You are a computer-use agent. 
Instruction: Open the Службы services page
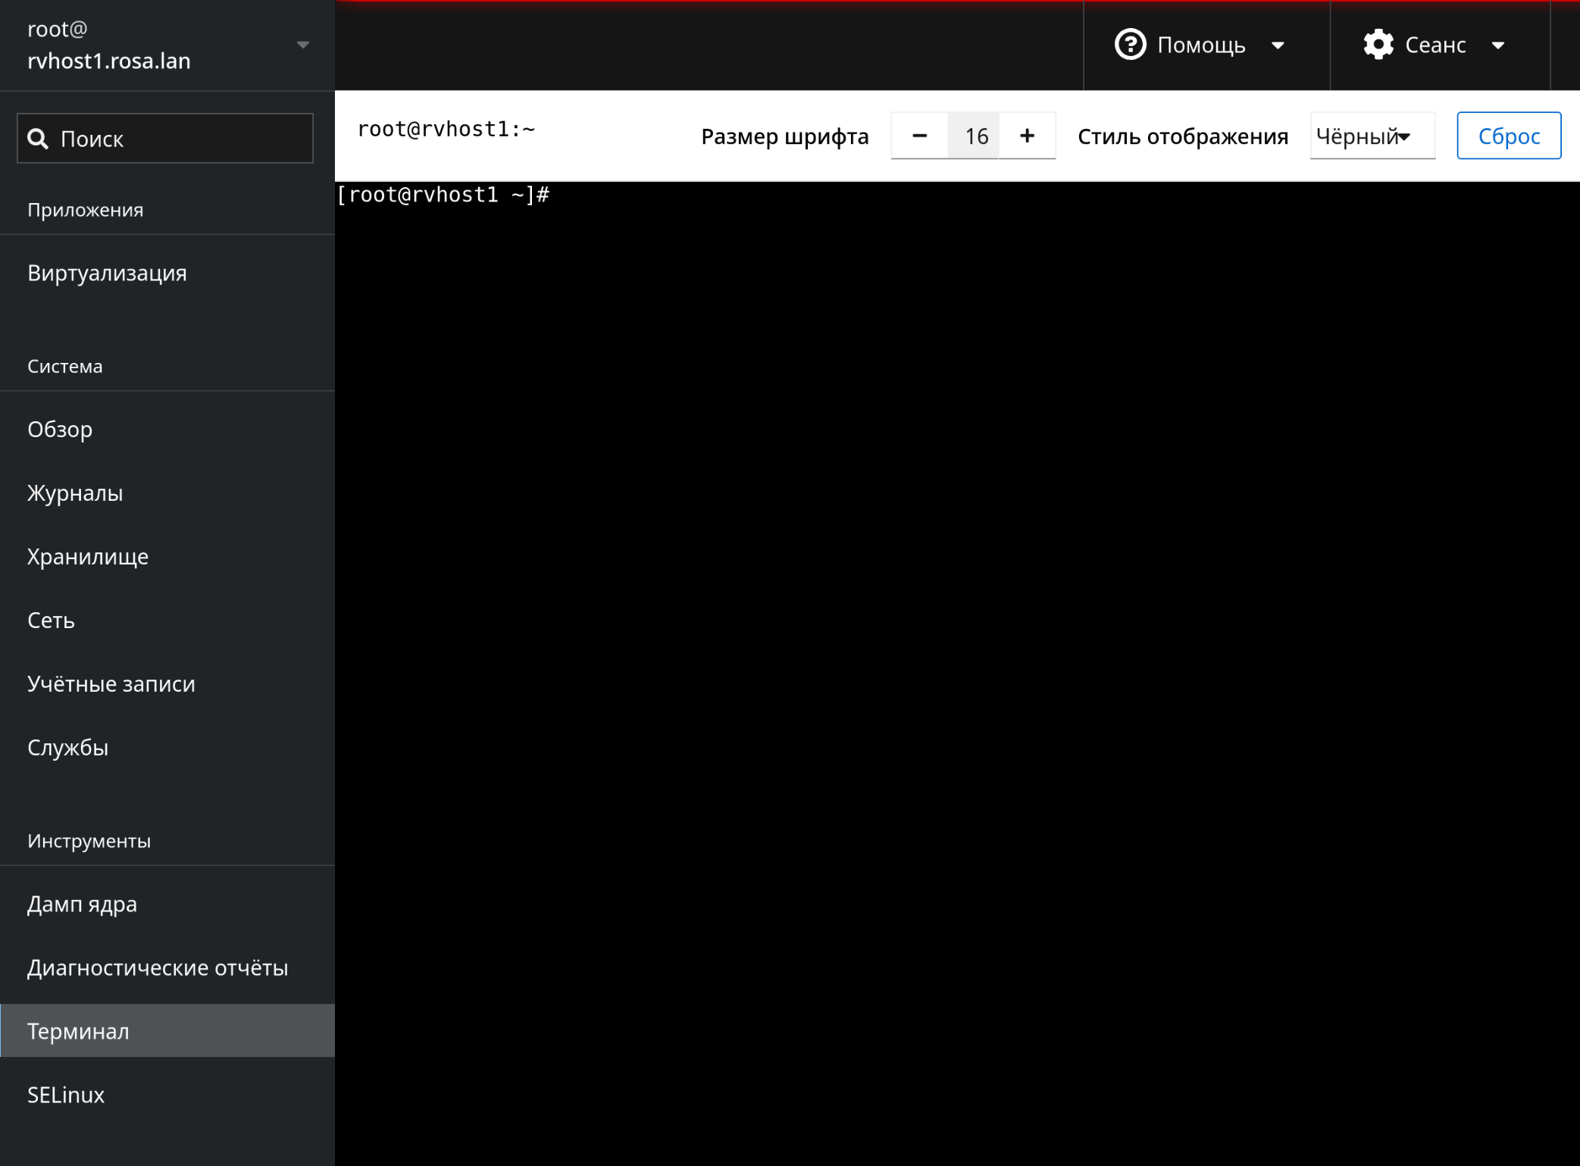click(68, 748)
